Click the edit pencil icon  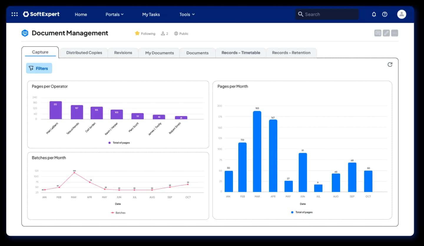click(x=386, y=33)
